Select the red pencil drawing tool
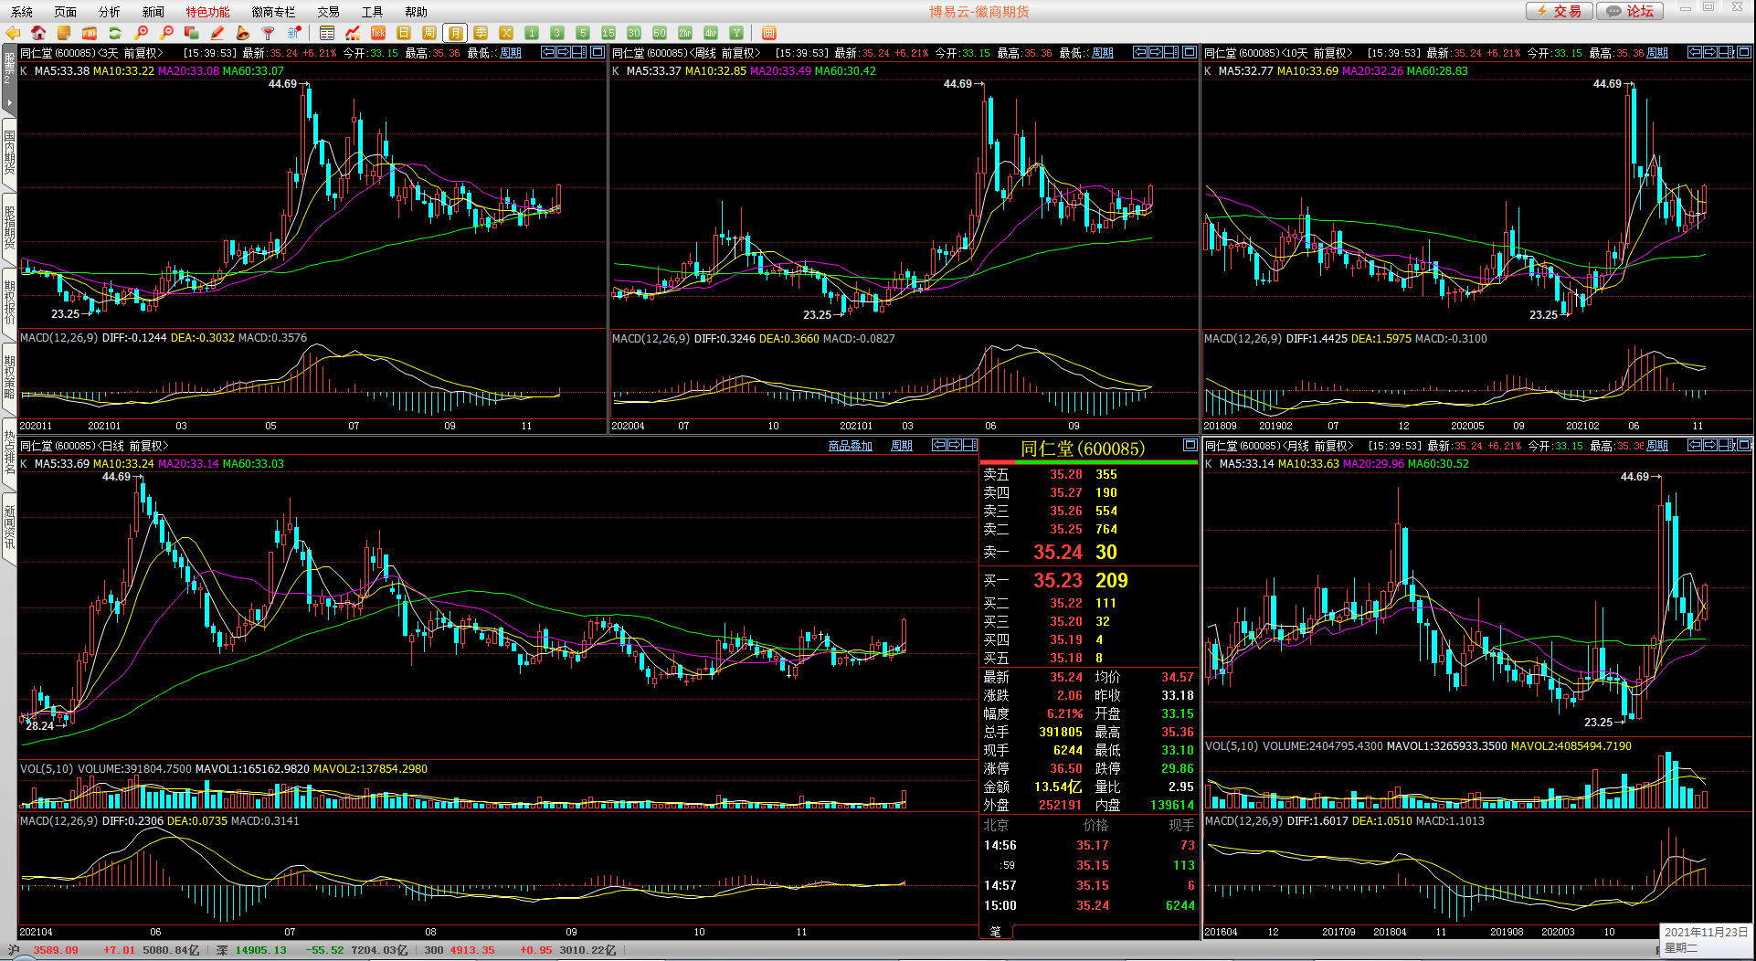 pos(217,33)
